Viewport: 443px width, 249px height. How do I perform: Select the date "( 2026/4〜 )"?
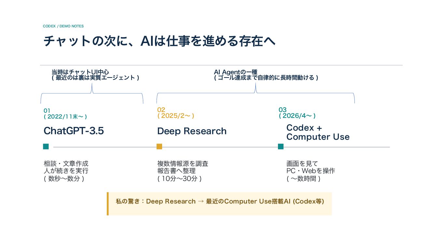coord(297,116)
